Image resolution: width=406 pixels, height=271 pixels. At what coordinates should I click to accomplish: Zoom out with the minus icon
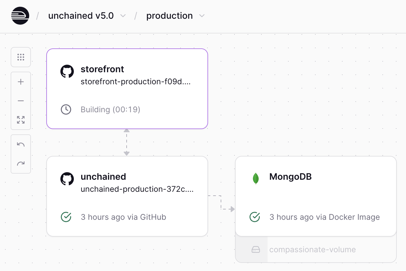point(21,101)
